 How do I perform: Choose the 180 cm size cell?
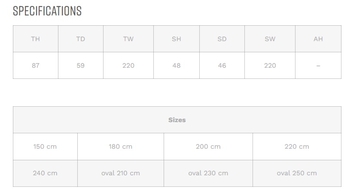pyautogui.click(x=121, y=147)
